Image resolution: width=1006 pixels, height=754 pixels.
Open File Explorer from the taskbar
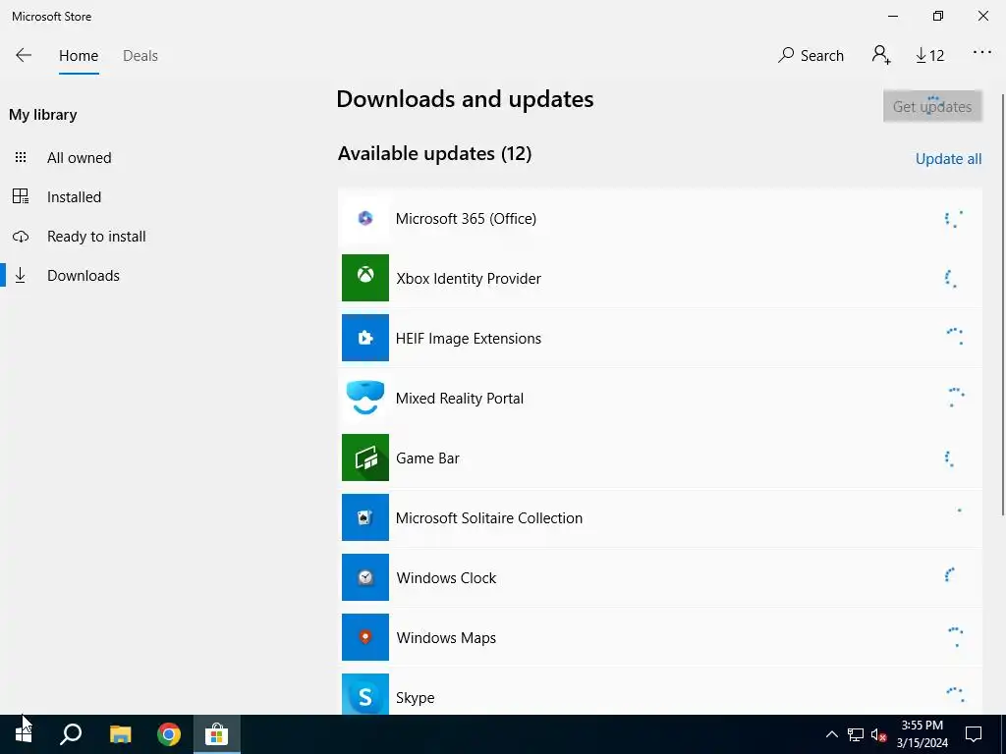click(x=120, y=734)
